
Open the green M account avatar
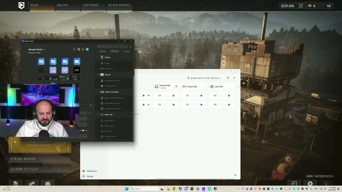(87, 50)
